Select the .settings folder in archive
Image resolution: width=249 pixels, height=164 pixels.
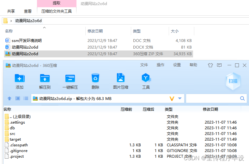point(17,122)
